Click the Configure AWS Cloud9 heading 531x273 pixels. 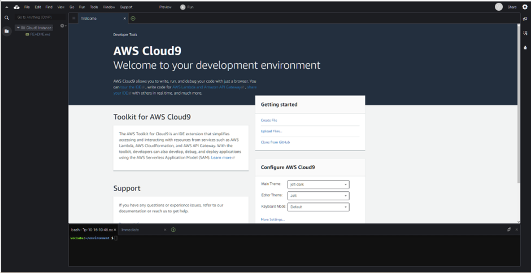point(288,168)
